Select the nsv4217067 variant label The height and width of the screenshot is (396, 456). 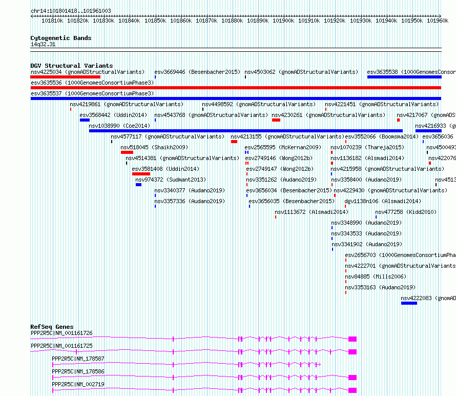pyautogui.click(x=426, y=115)
